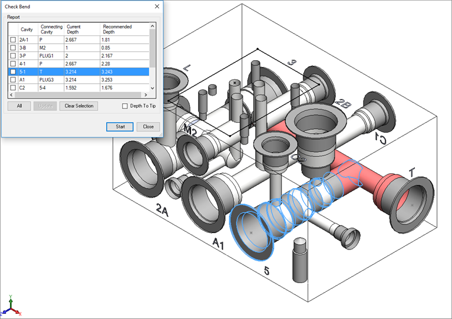Click the X on Check Bend title bar
Viewport: 452px width, 319px height.
pyautogui.click(x=157, y=6)
